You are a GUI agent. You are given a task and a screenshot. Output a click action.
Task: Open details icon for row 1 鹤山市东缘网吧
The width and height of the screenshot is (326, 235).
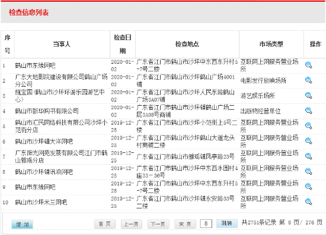(x=309, y=65)
